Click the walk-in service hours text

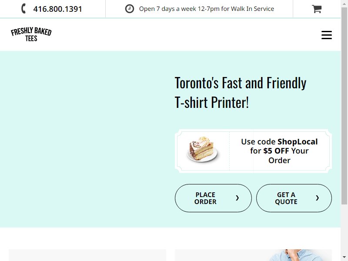[x=206, y=9]
